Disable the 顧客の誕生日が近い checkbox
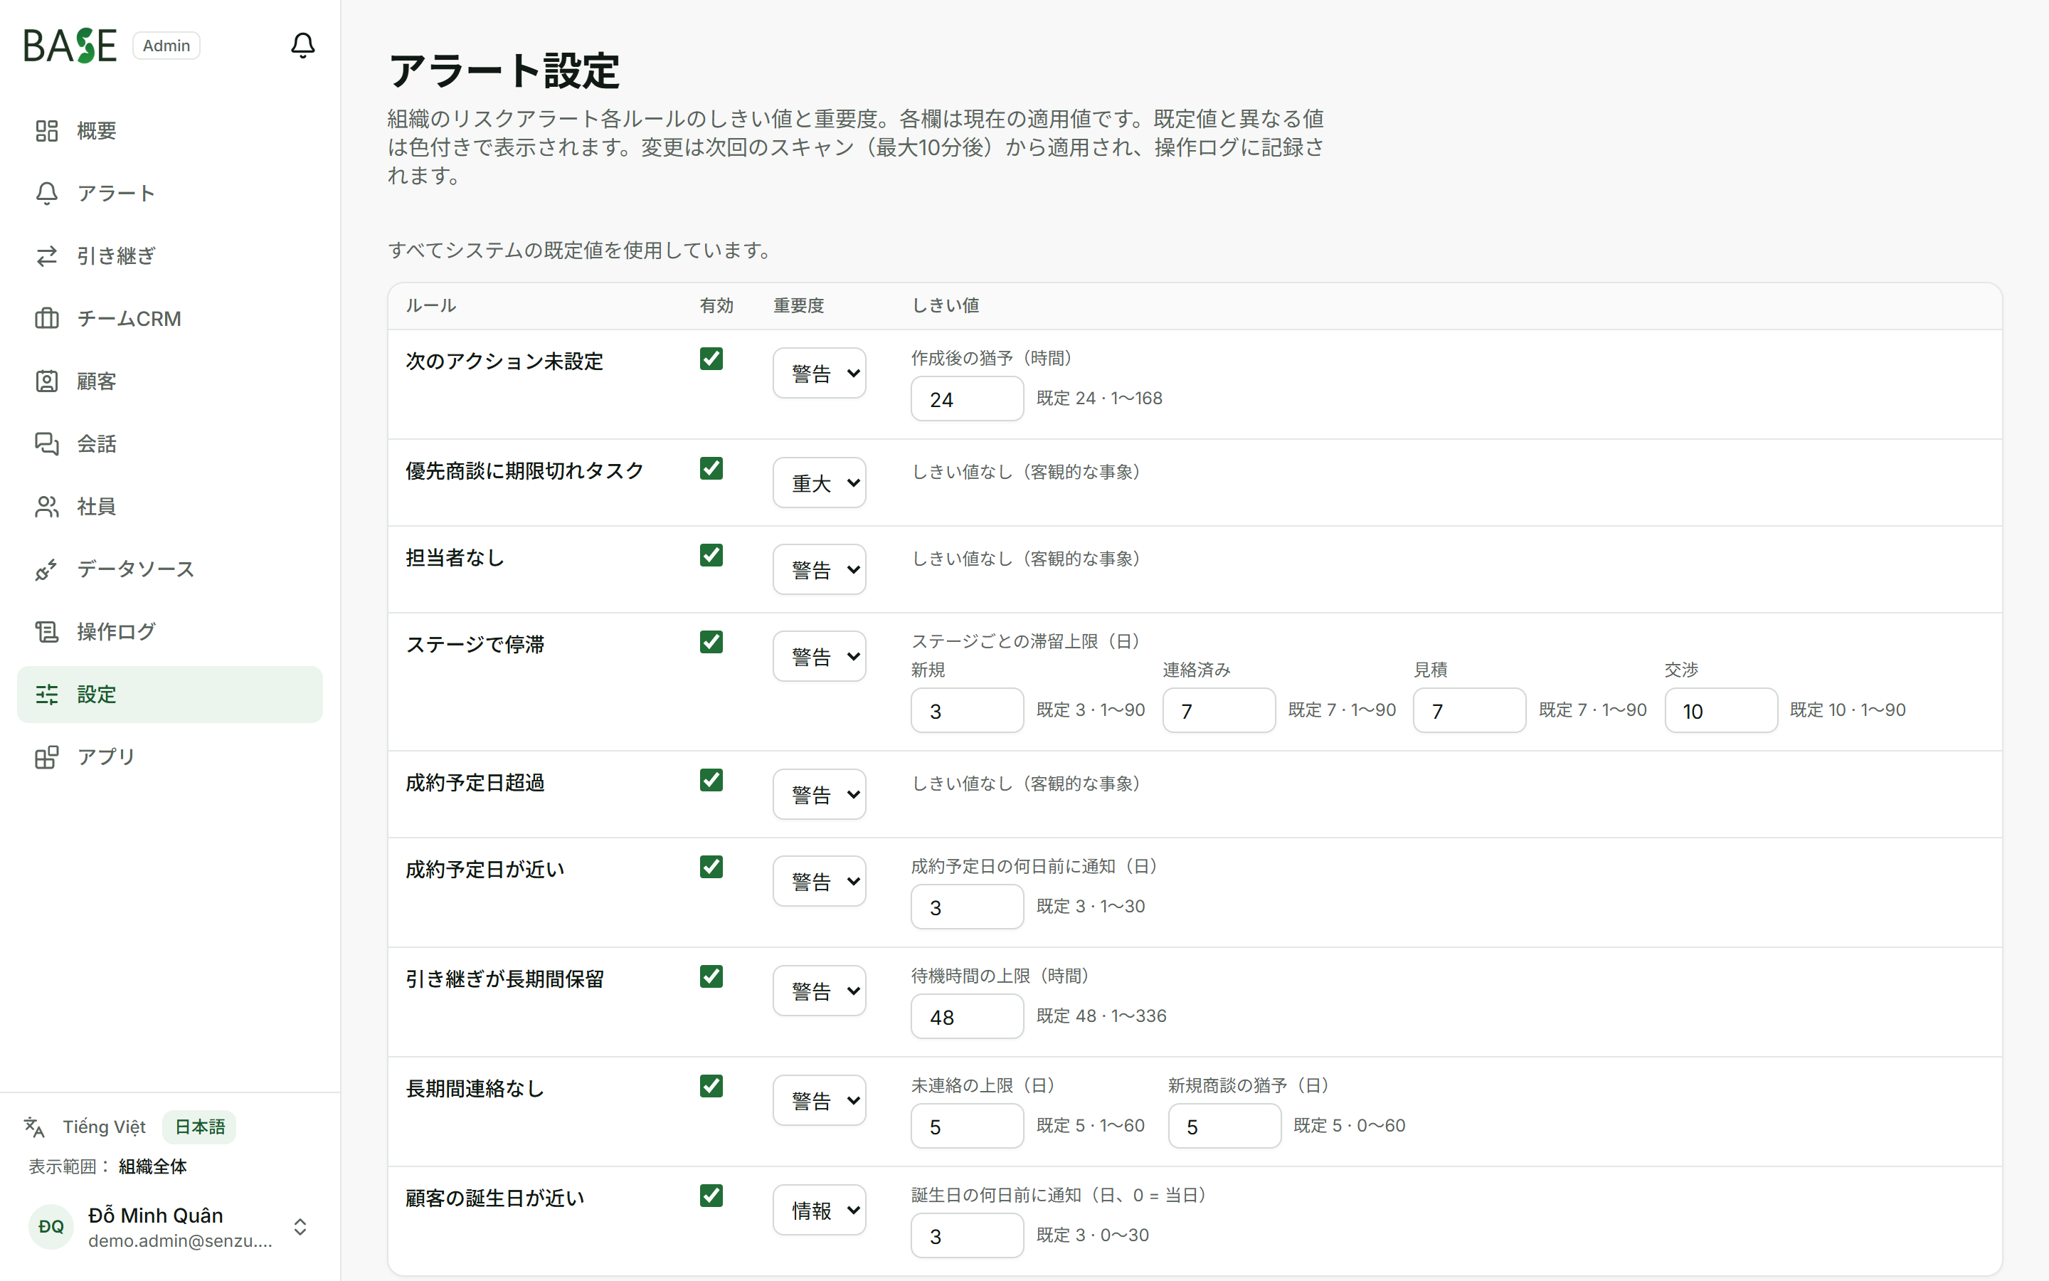Viewport: 2049px width, 1281px height. (x=711, y=1196)
